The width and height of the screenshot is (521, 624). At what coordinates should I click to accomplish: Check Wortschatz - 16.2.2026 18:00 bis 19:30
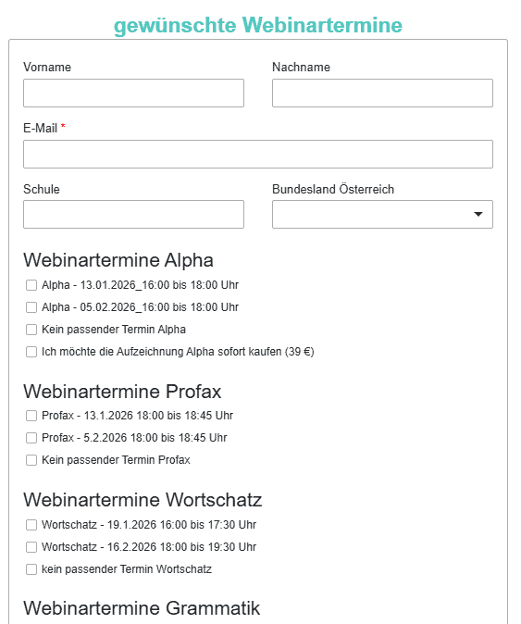(x=31, y=547)
